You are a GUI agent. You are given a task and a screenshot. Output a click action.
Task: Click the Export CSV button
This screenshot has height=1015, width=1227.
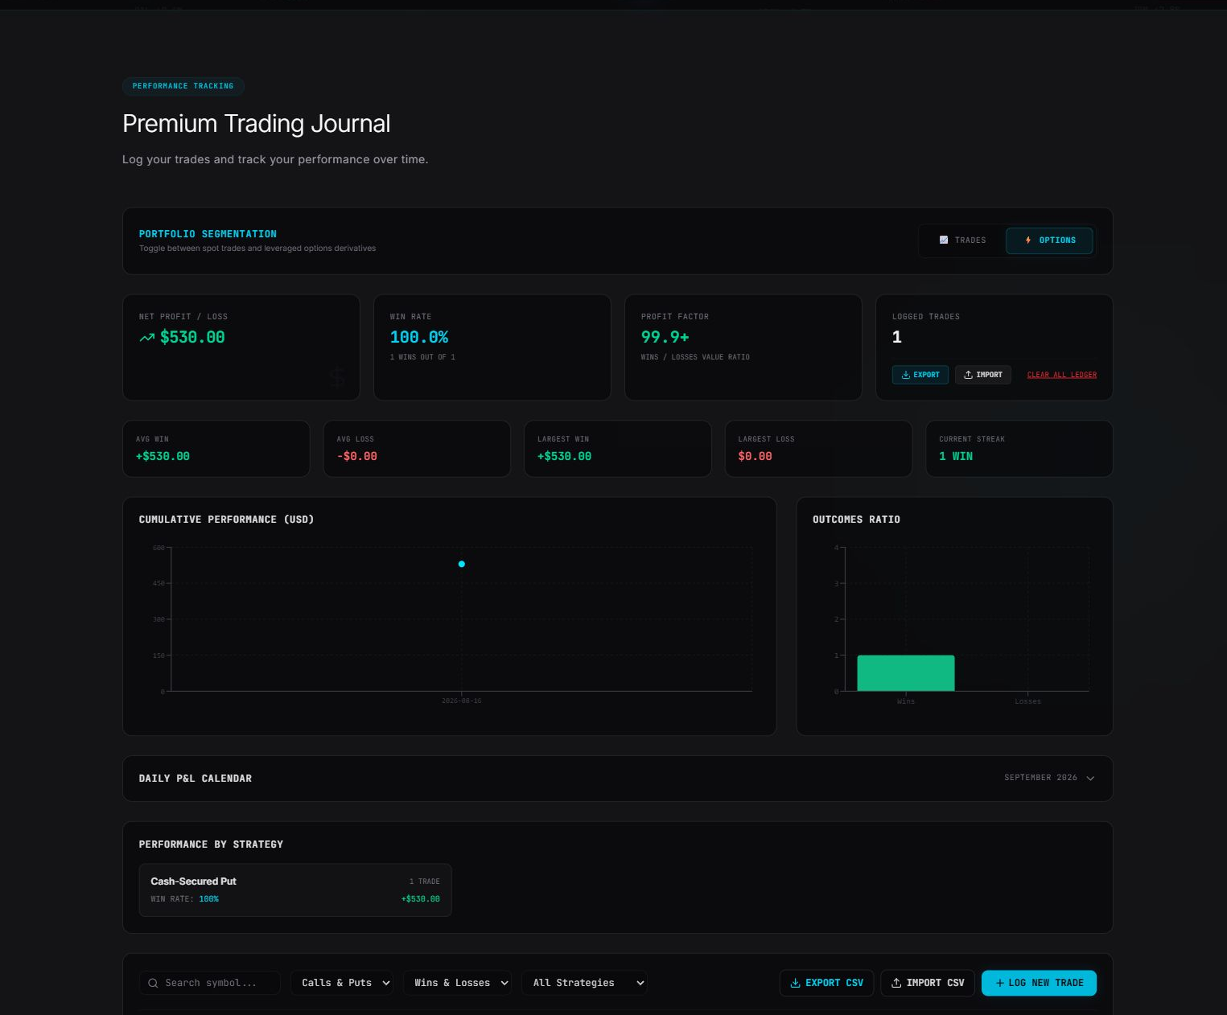[x=826, y=983]
